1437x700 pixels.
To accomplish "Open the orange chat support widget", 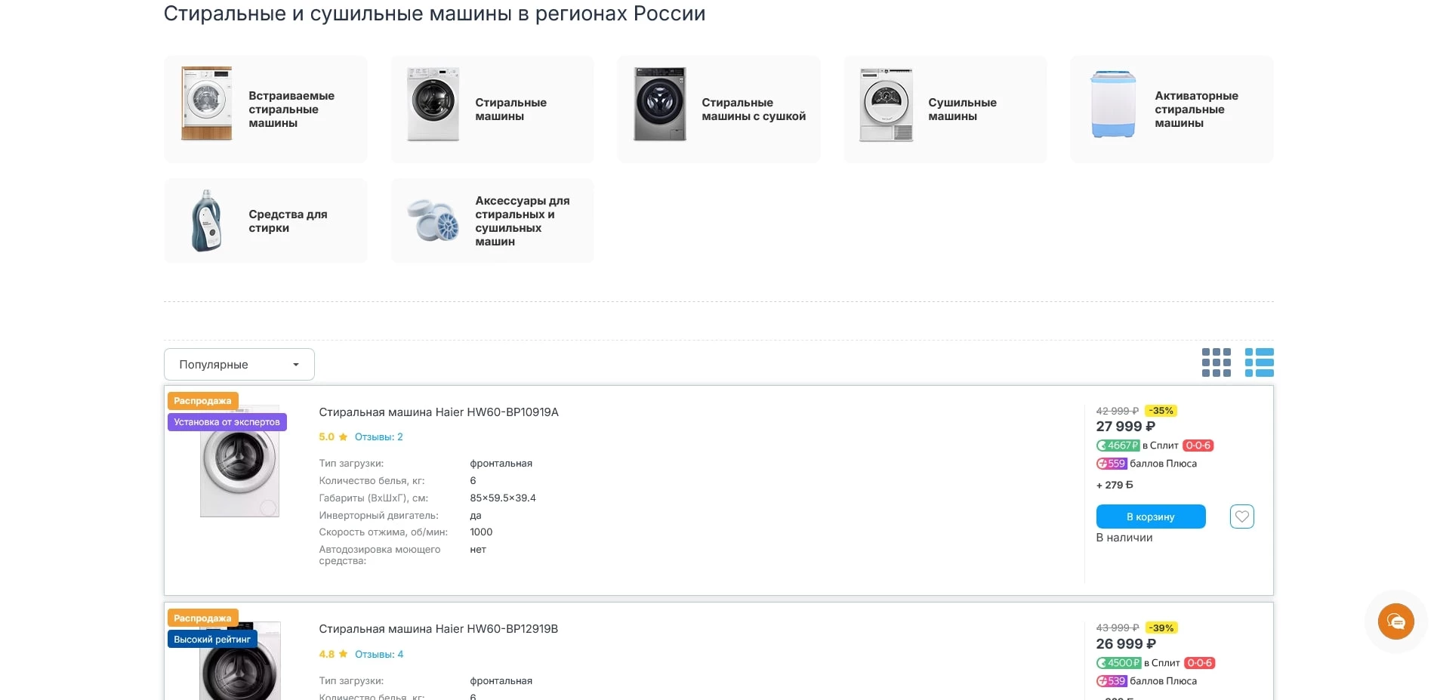I will (x=1395, y=621).
